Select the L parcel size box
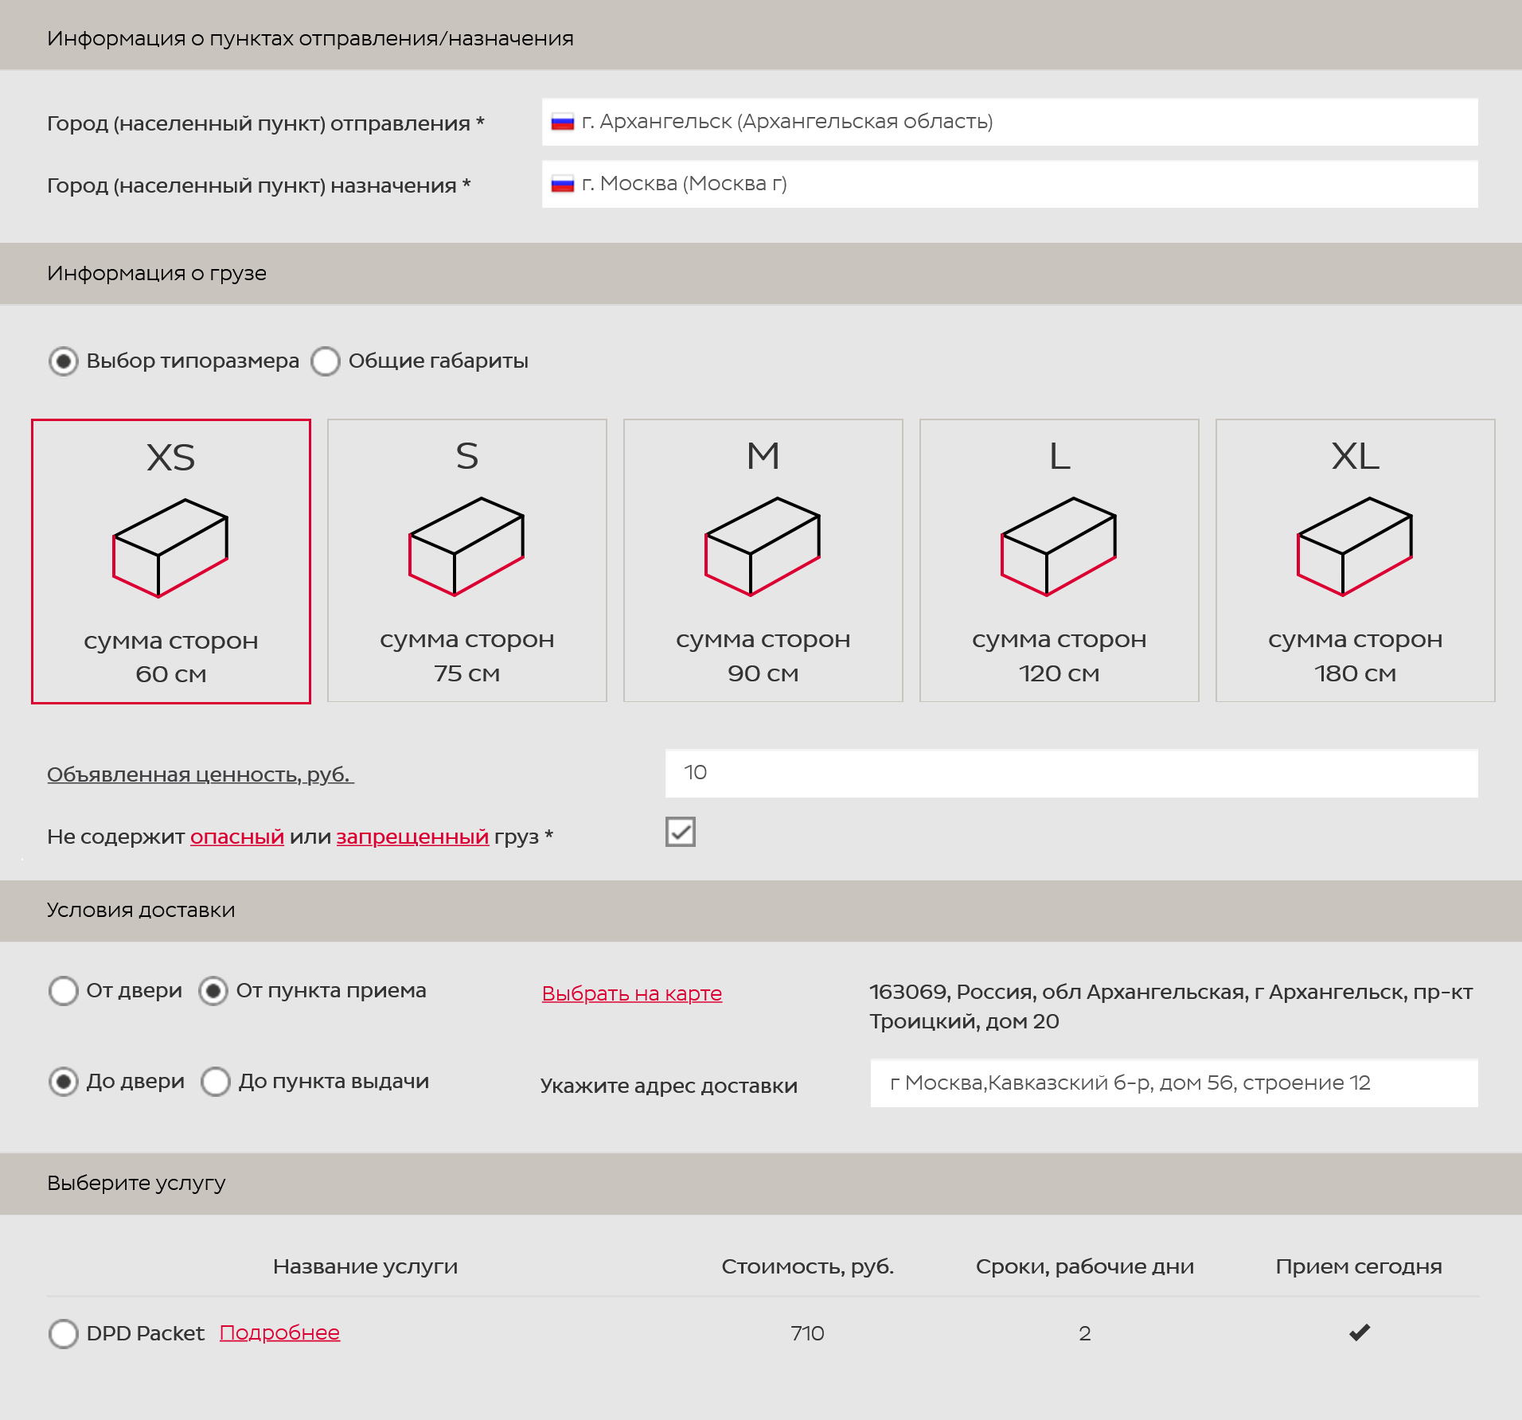Viewport: 1522px width, 1420px height. tap(1060, 560)
